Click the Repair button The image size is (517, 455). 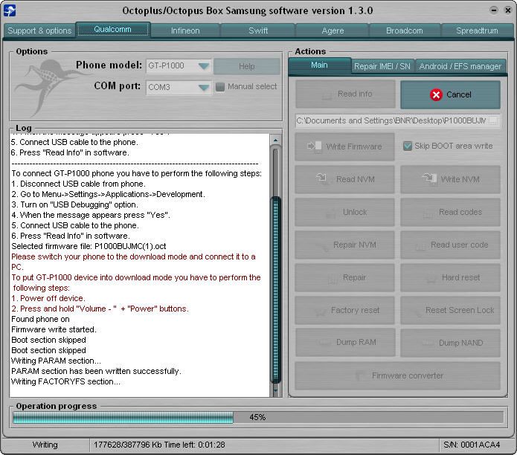click(344, 277)
